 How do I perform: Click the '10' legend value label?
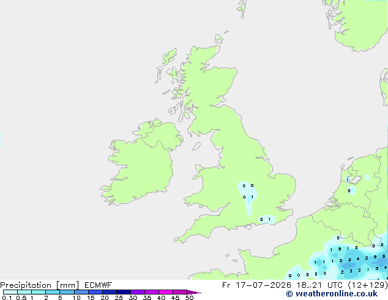(x=76, y=298)
